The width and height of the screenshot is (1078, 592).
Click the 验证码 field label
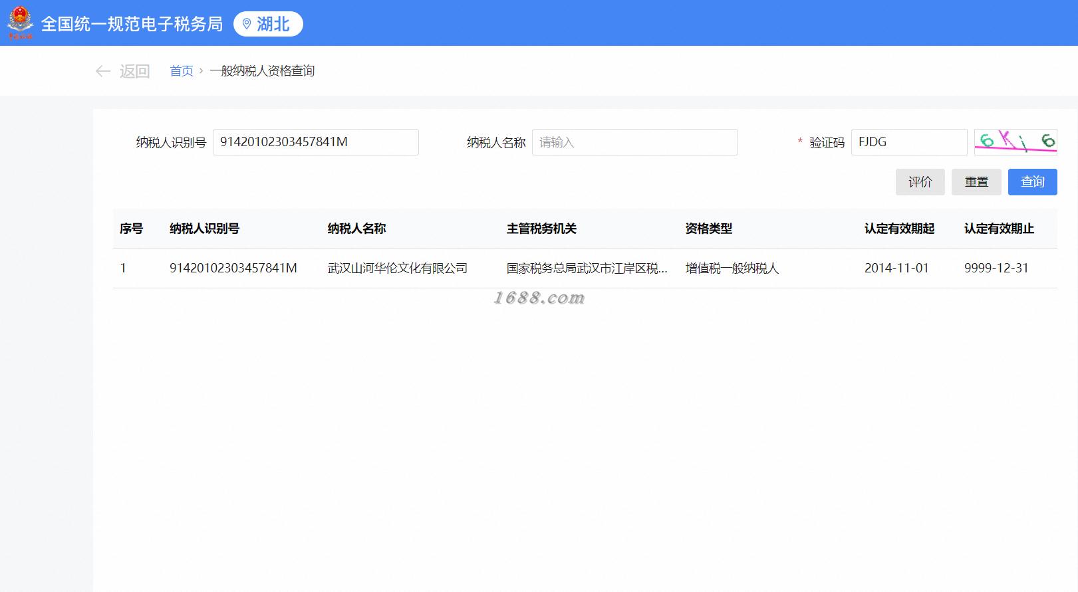[827, 142]
